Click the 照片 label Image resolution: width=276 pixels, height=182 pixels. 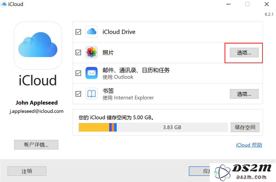point(108,52)
